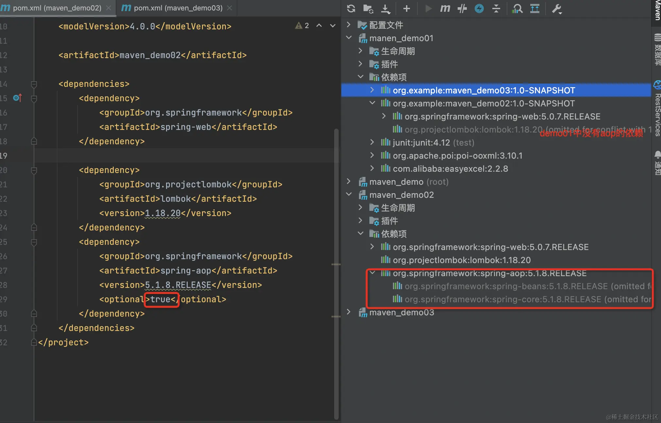Go to next highlighted error arrow
The image size is (661, 423).
pyautogui.click(x=333, y=25)
